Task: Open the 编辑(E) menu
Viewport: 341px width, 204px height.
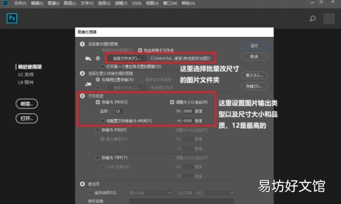Action: coord(37,3)
